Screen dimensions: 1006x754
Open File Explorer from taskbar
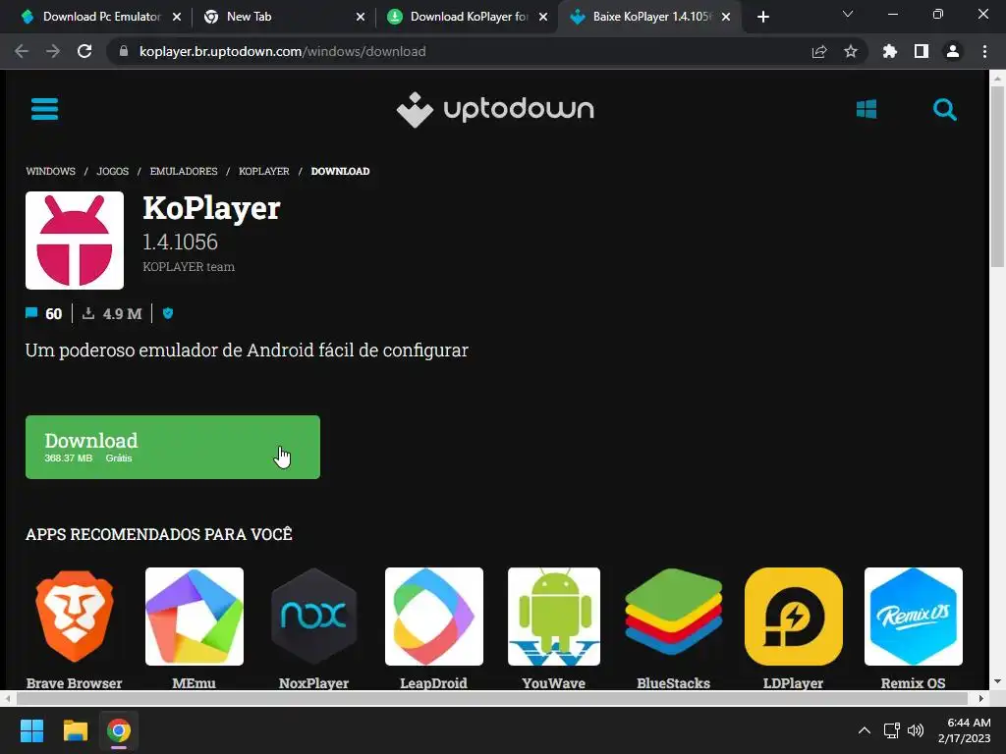[x=75, y=730]
